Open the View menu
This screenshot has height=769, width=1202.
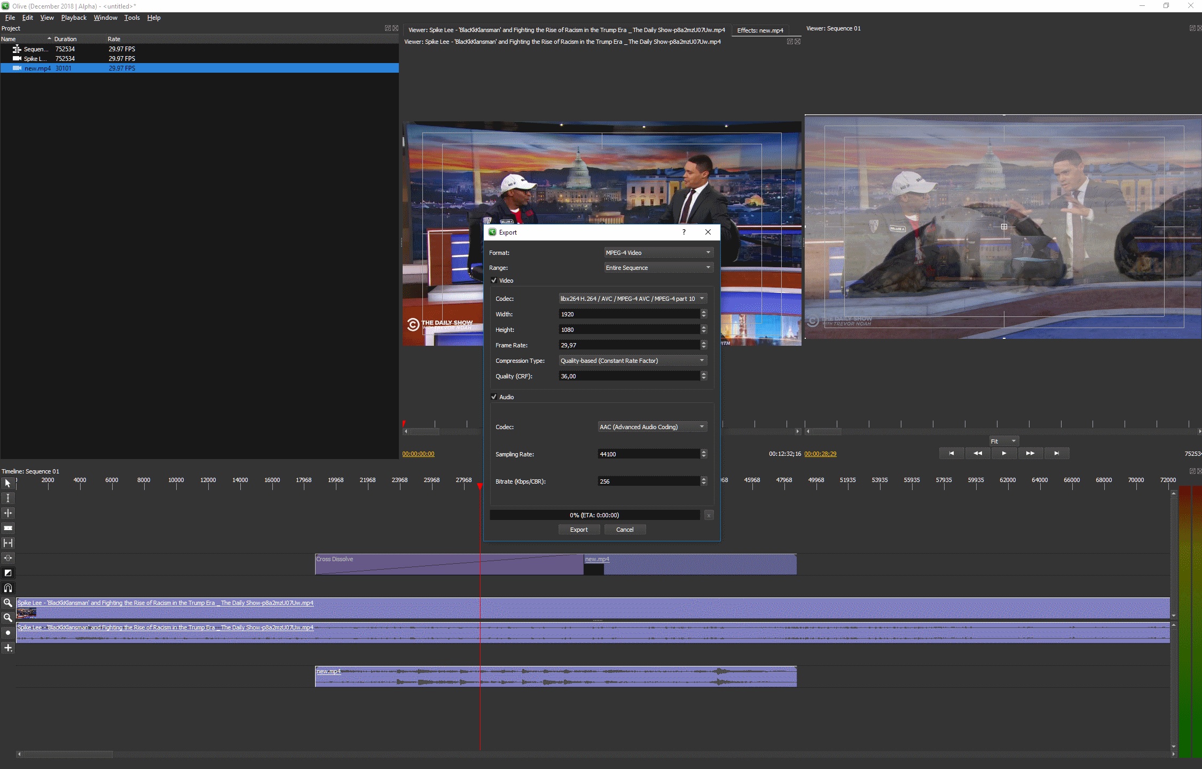(47, 17)
